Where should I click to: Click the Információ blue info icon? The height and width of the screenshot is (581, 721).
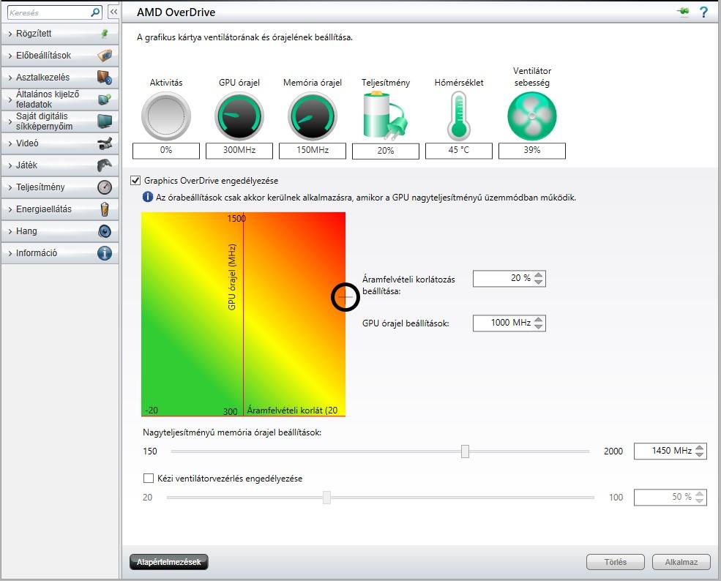(105, 252)
